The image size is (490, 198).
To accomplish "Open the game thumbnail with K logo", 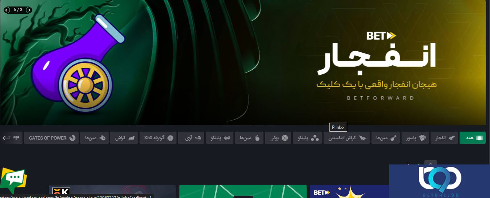I will tap(112, 192).
